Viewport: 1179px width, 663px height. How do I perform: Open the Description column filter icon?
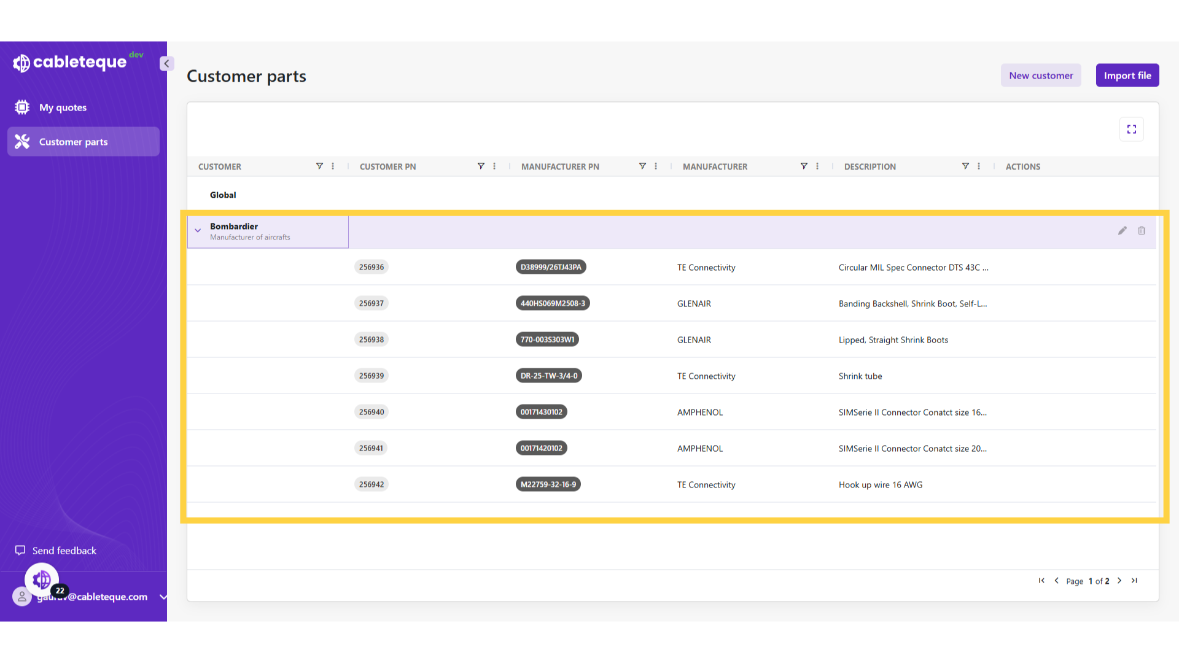965,166
